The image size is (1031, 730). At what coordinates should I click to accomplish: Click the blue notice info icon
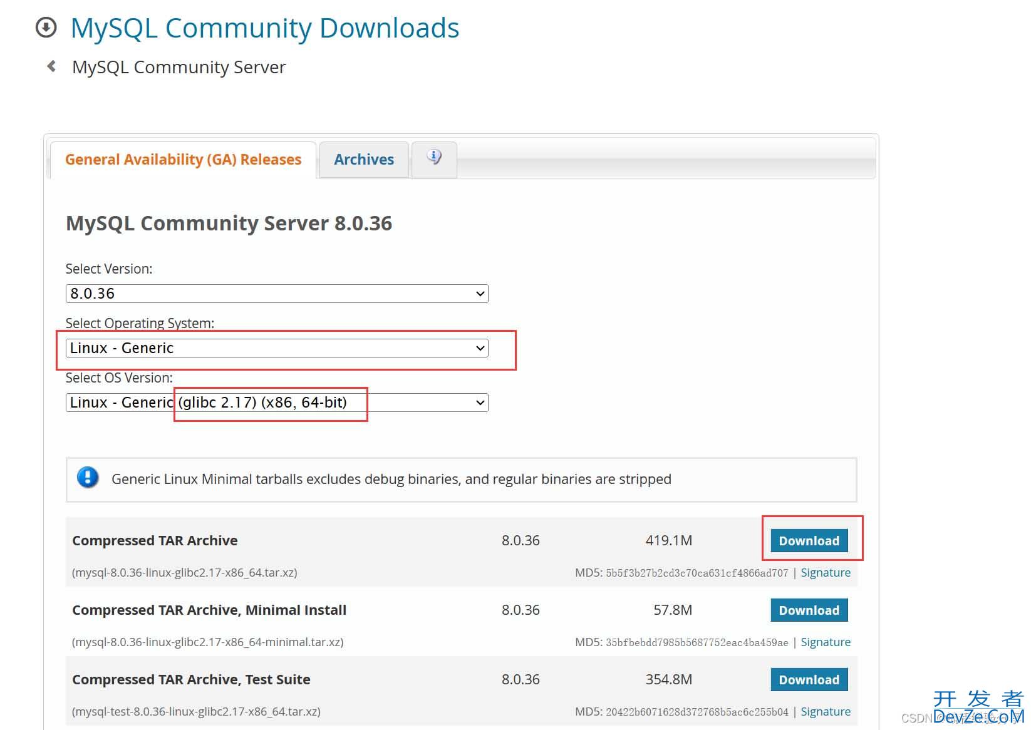(88, 478)
